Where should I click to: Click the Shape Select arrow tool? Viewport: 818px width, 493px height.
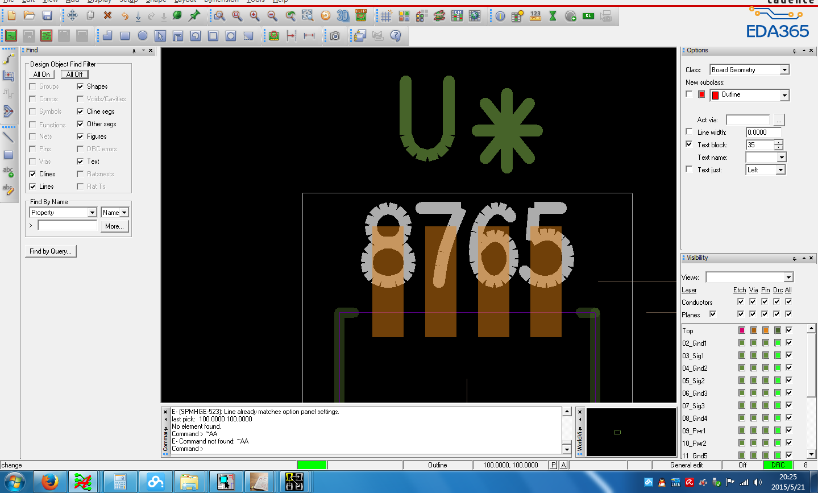160,36
